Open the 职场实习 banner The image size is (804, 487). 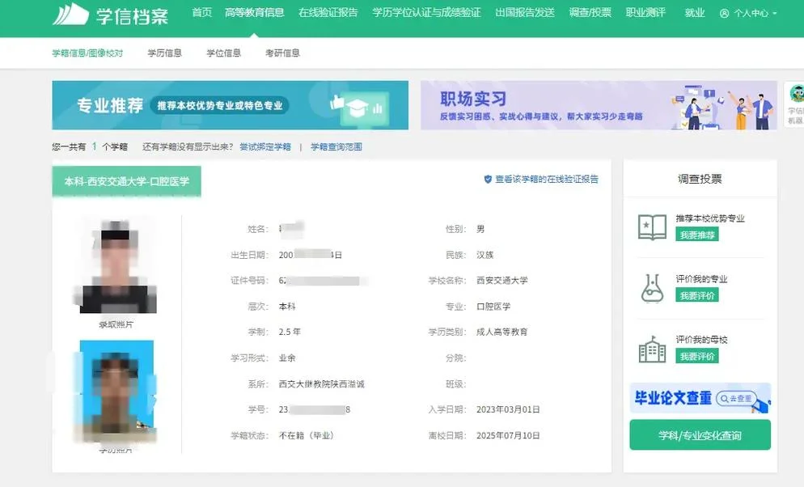(599, 105)
